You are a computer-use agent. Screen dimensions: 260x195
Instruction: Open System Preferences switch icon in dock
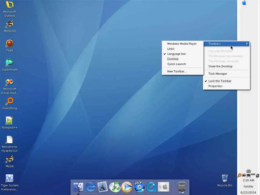tap(164, 187)
